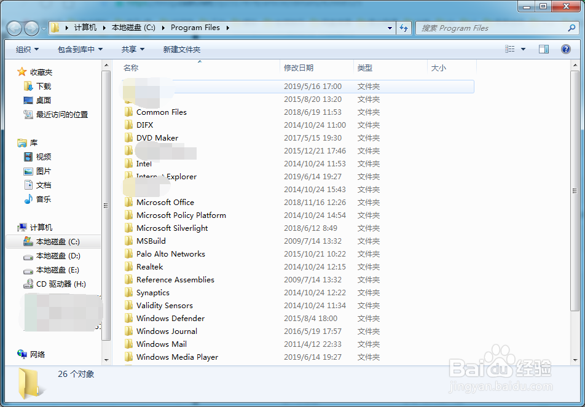Viewport: 585px width, 407px height.
Task: Select the Windows Mail folder icon
Action: click(x=128, y=344)
